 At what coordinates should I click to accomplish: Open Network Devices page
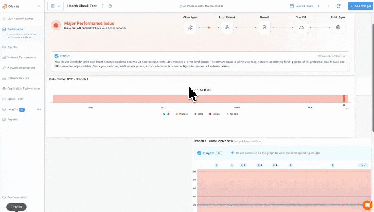(x=18, y=78)
